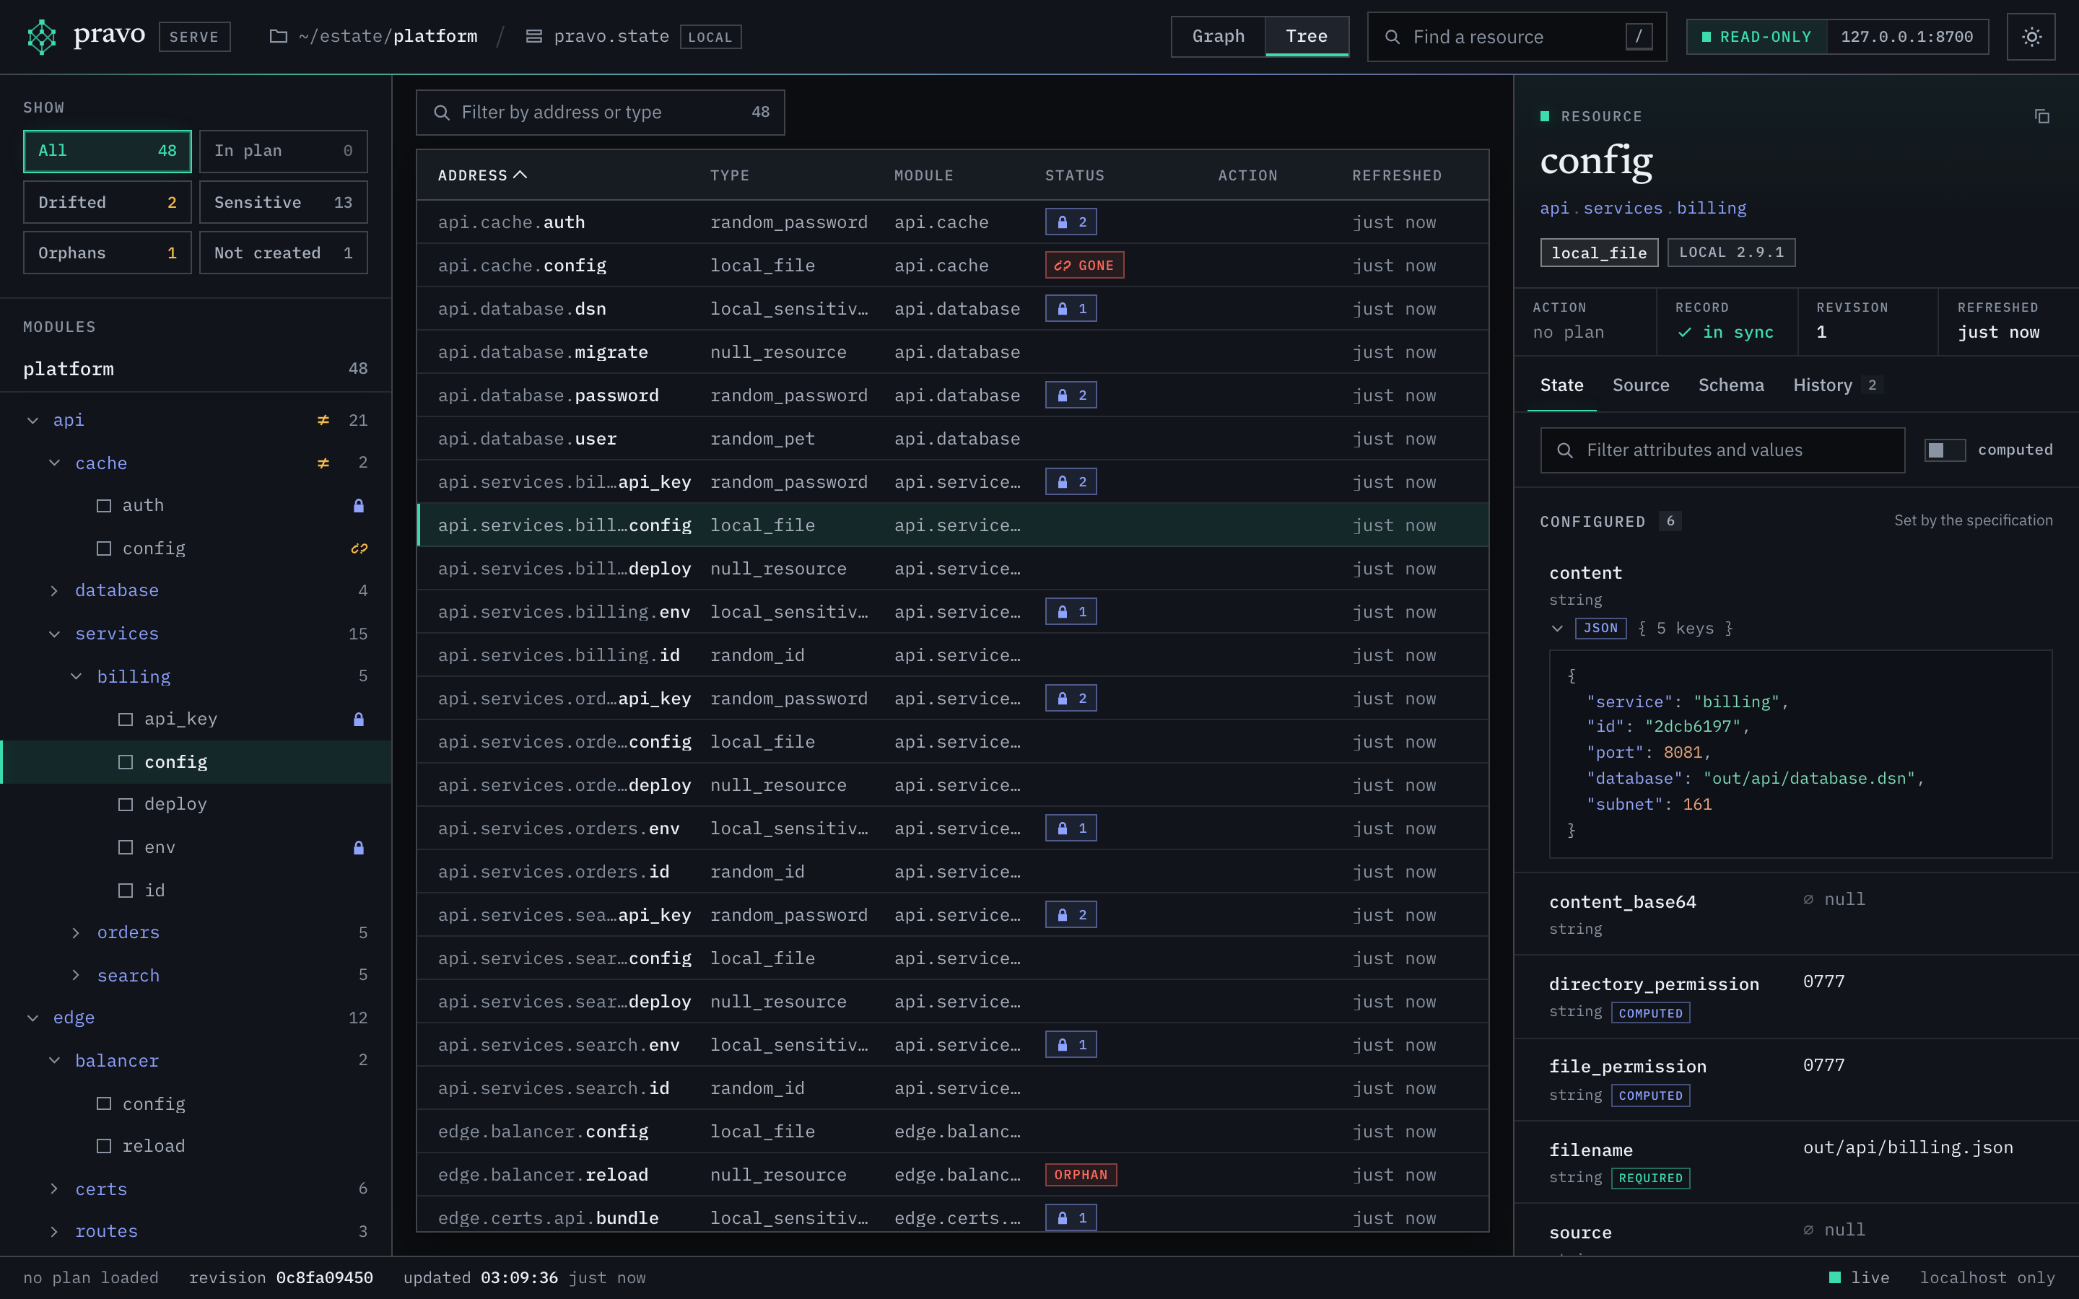Image resolution: width=2079 pixels, height=1299 pixels.
Task: Click the lock badge on api.database.dsn row
Action: pyautogui.click(x=1071, y=308)
